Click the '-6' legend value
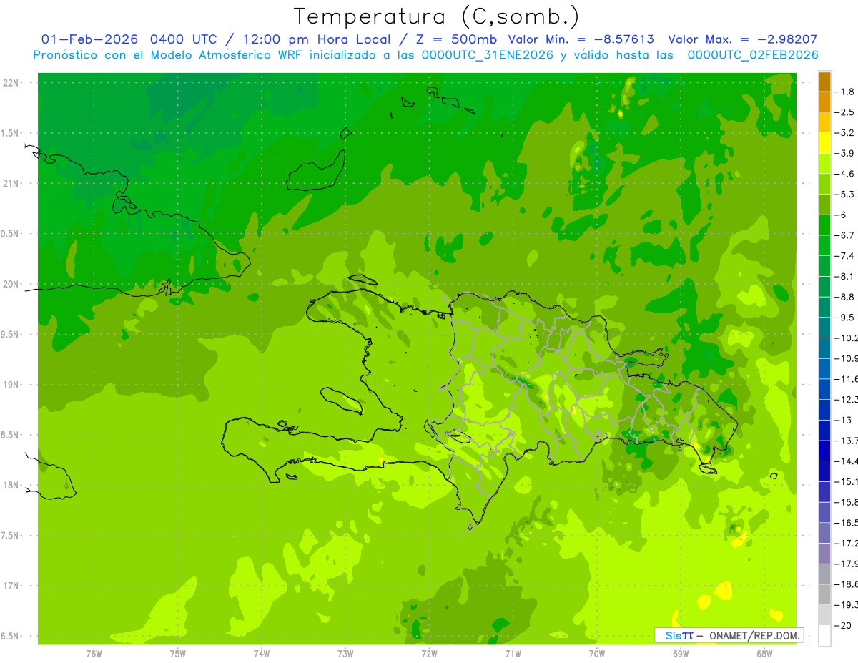The image size is (858, 663). [x=842, y=215]
